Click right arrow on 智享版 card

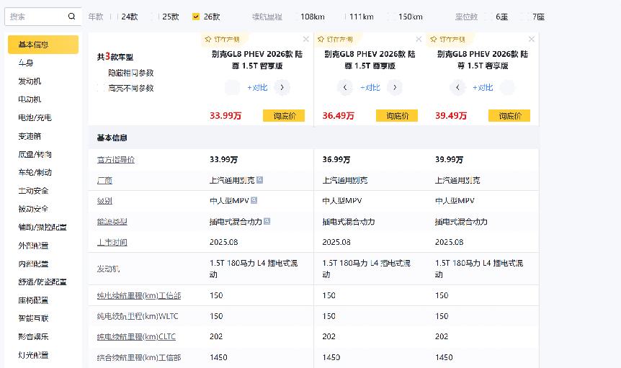click(x=282, y=88)
